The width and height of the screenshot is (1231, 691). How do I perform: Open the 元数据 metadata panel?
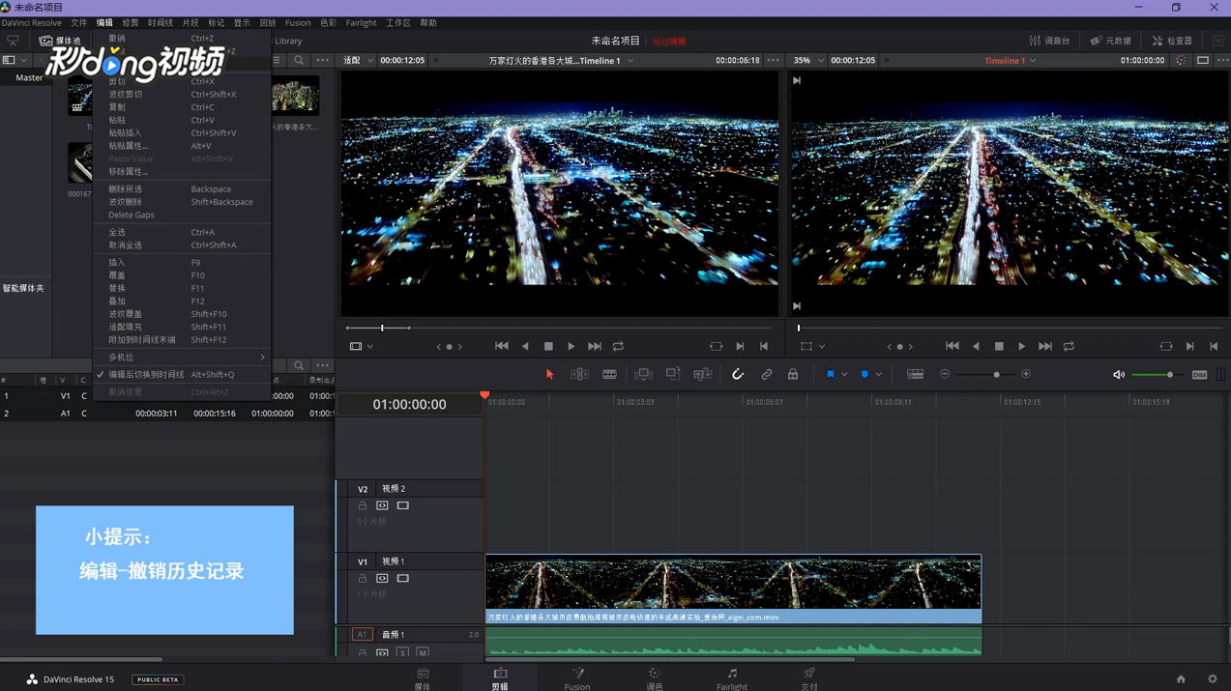point(1111,41)
